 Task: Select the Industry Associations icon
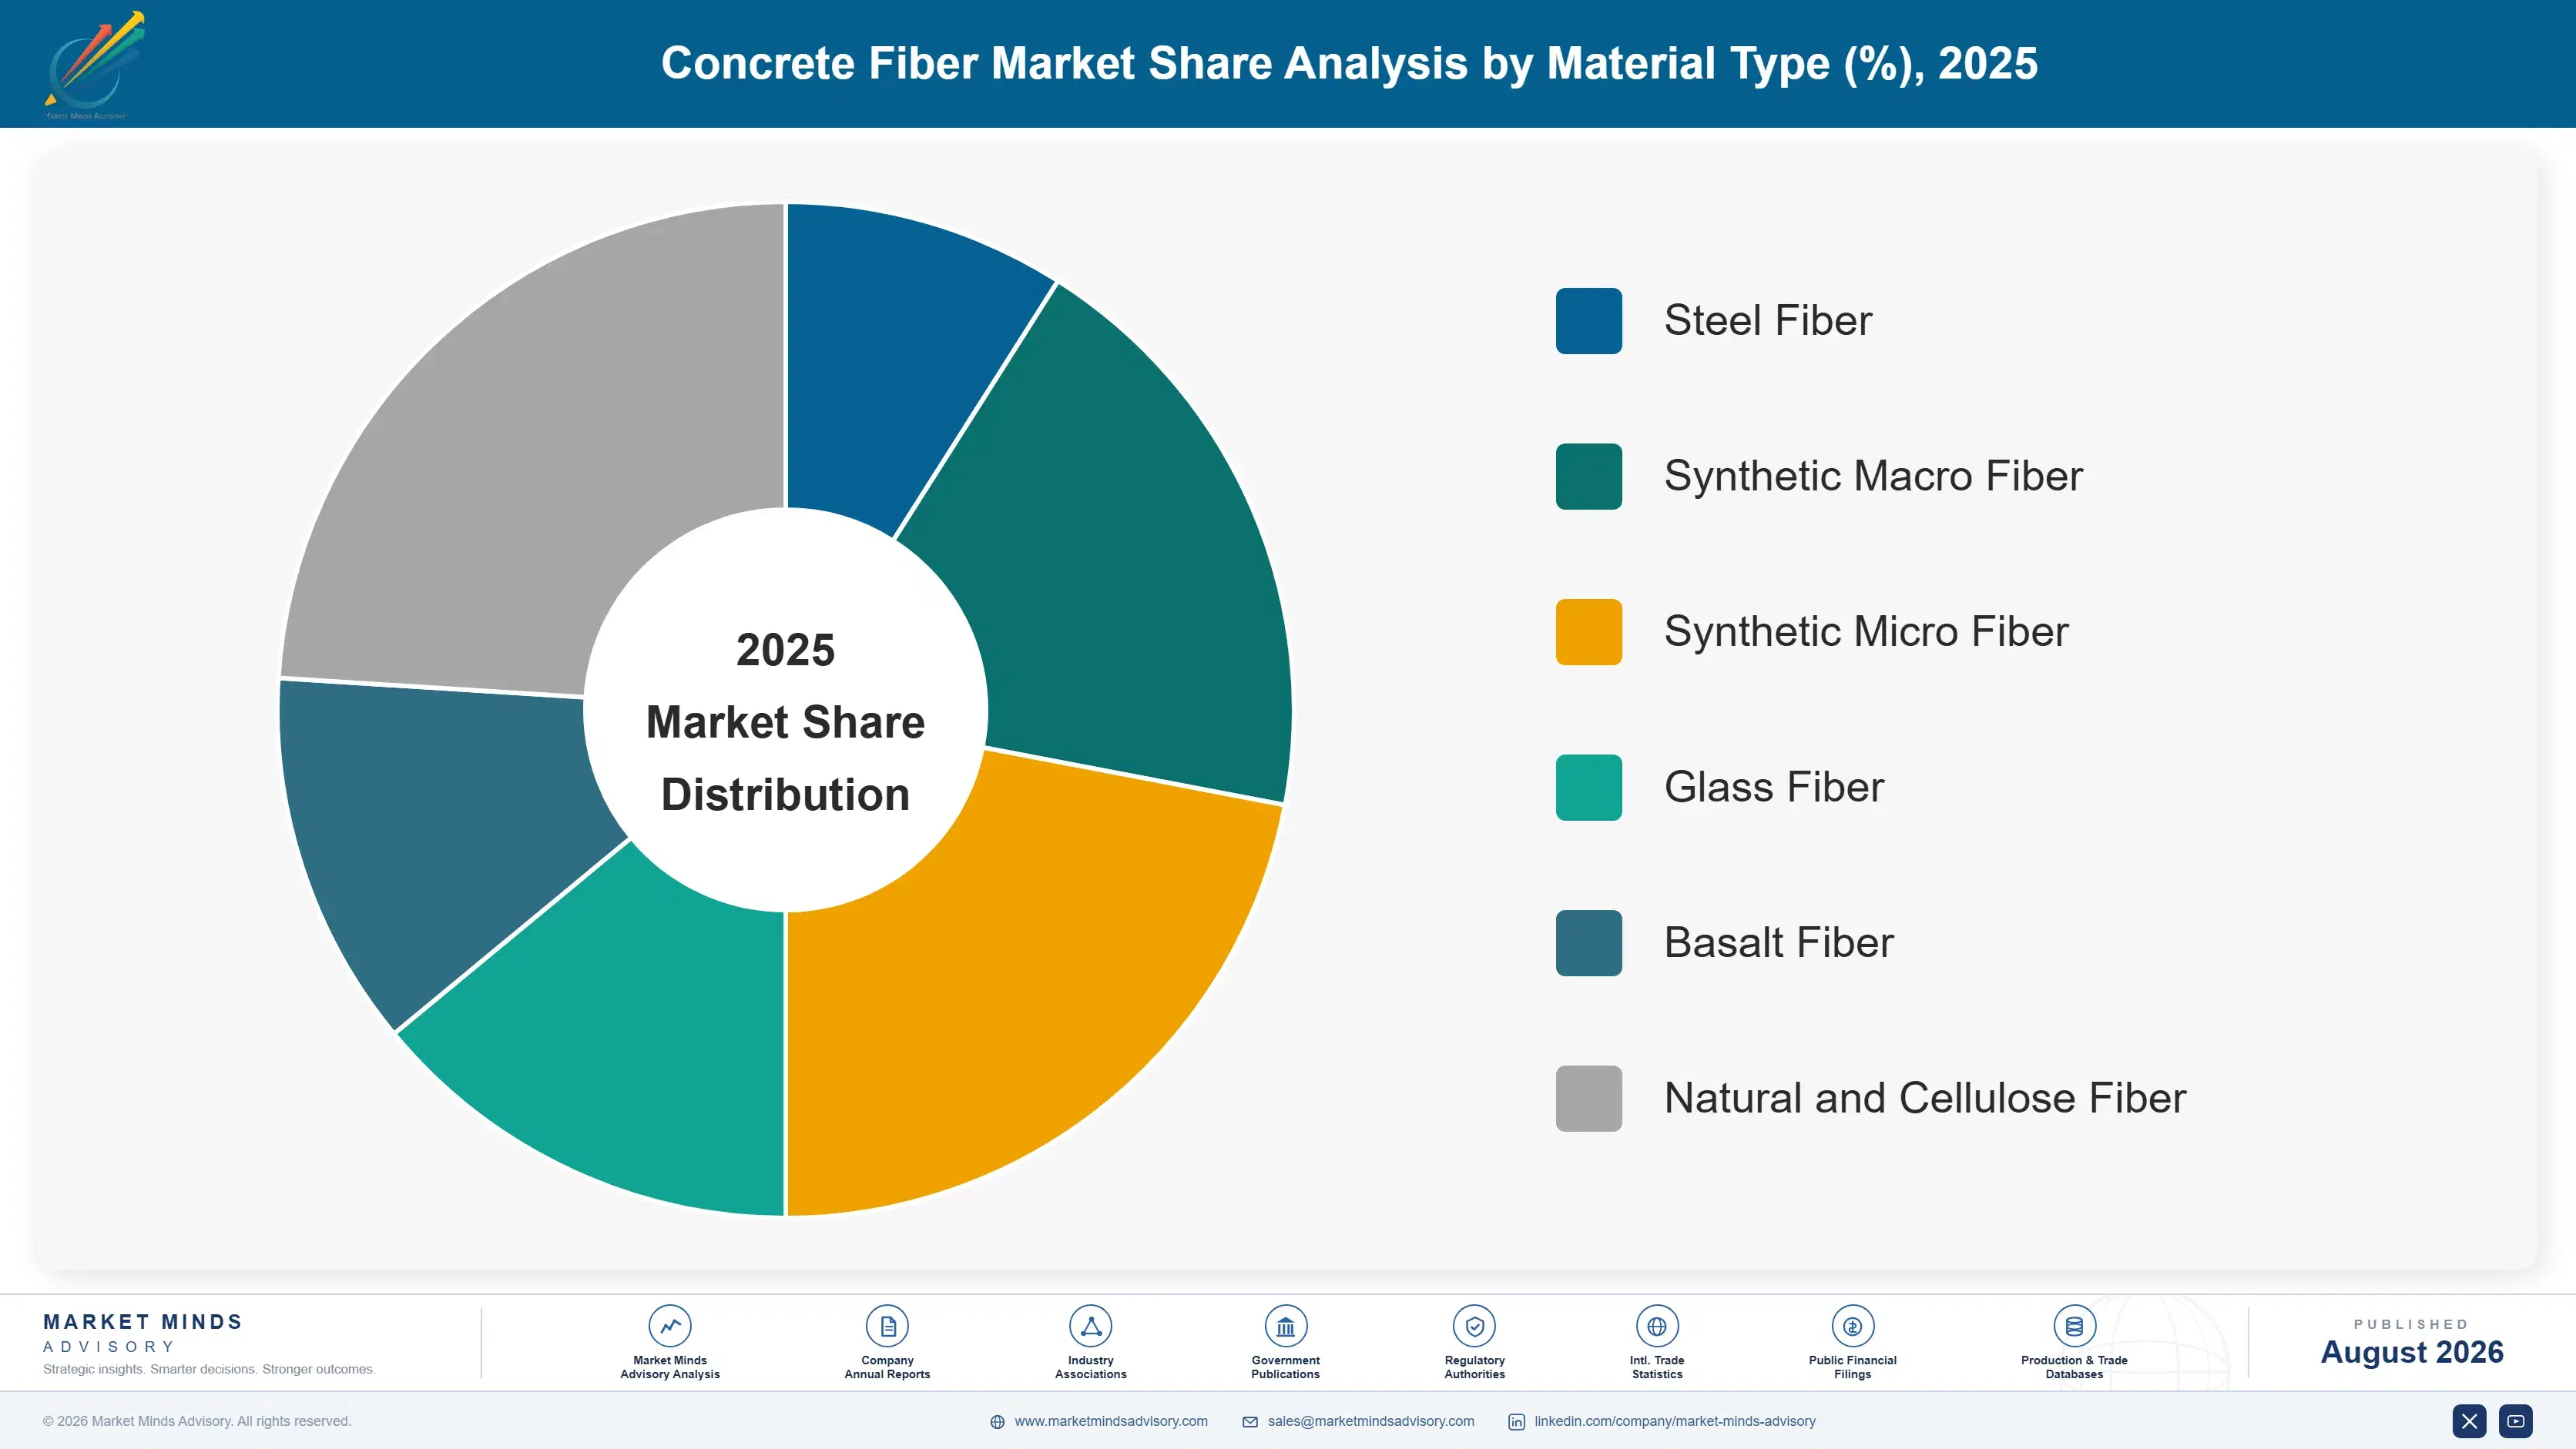(1090, 1326)
